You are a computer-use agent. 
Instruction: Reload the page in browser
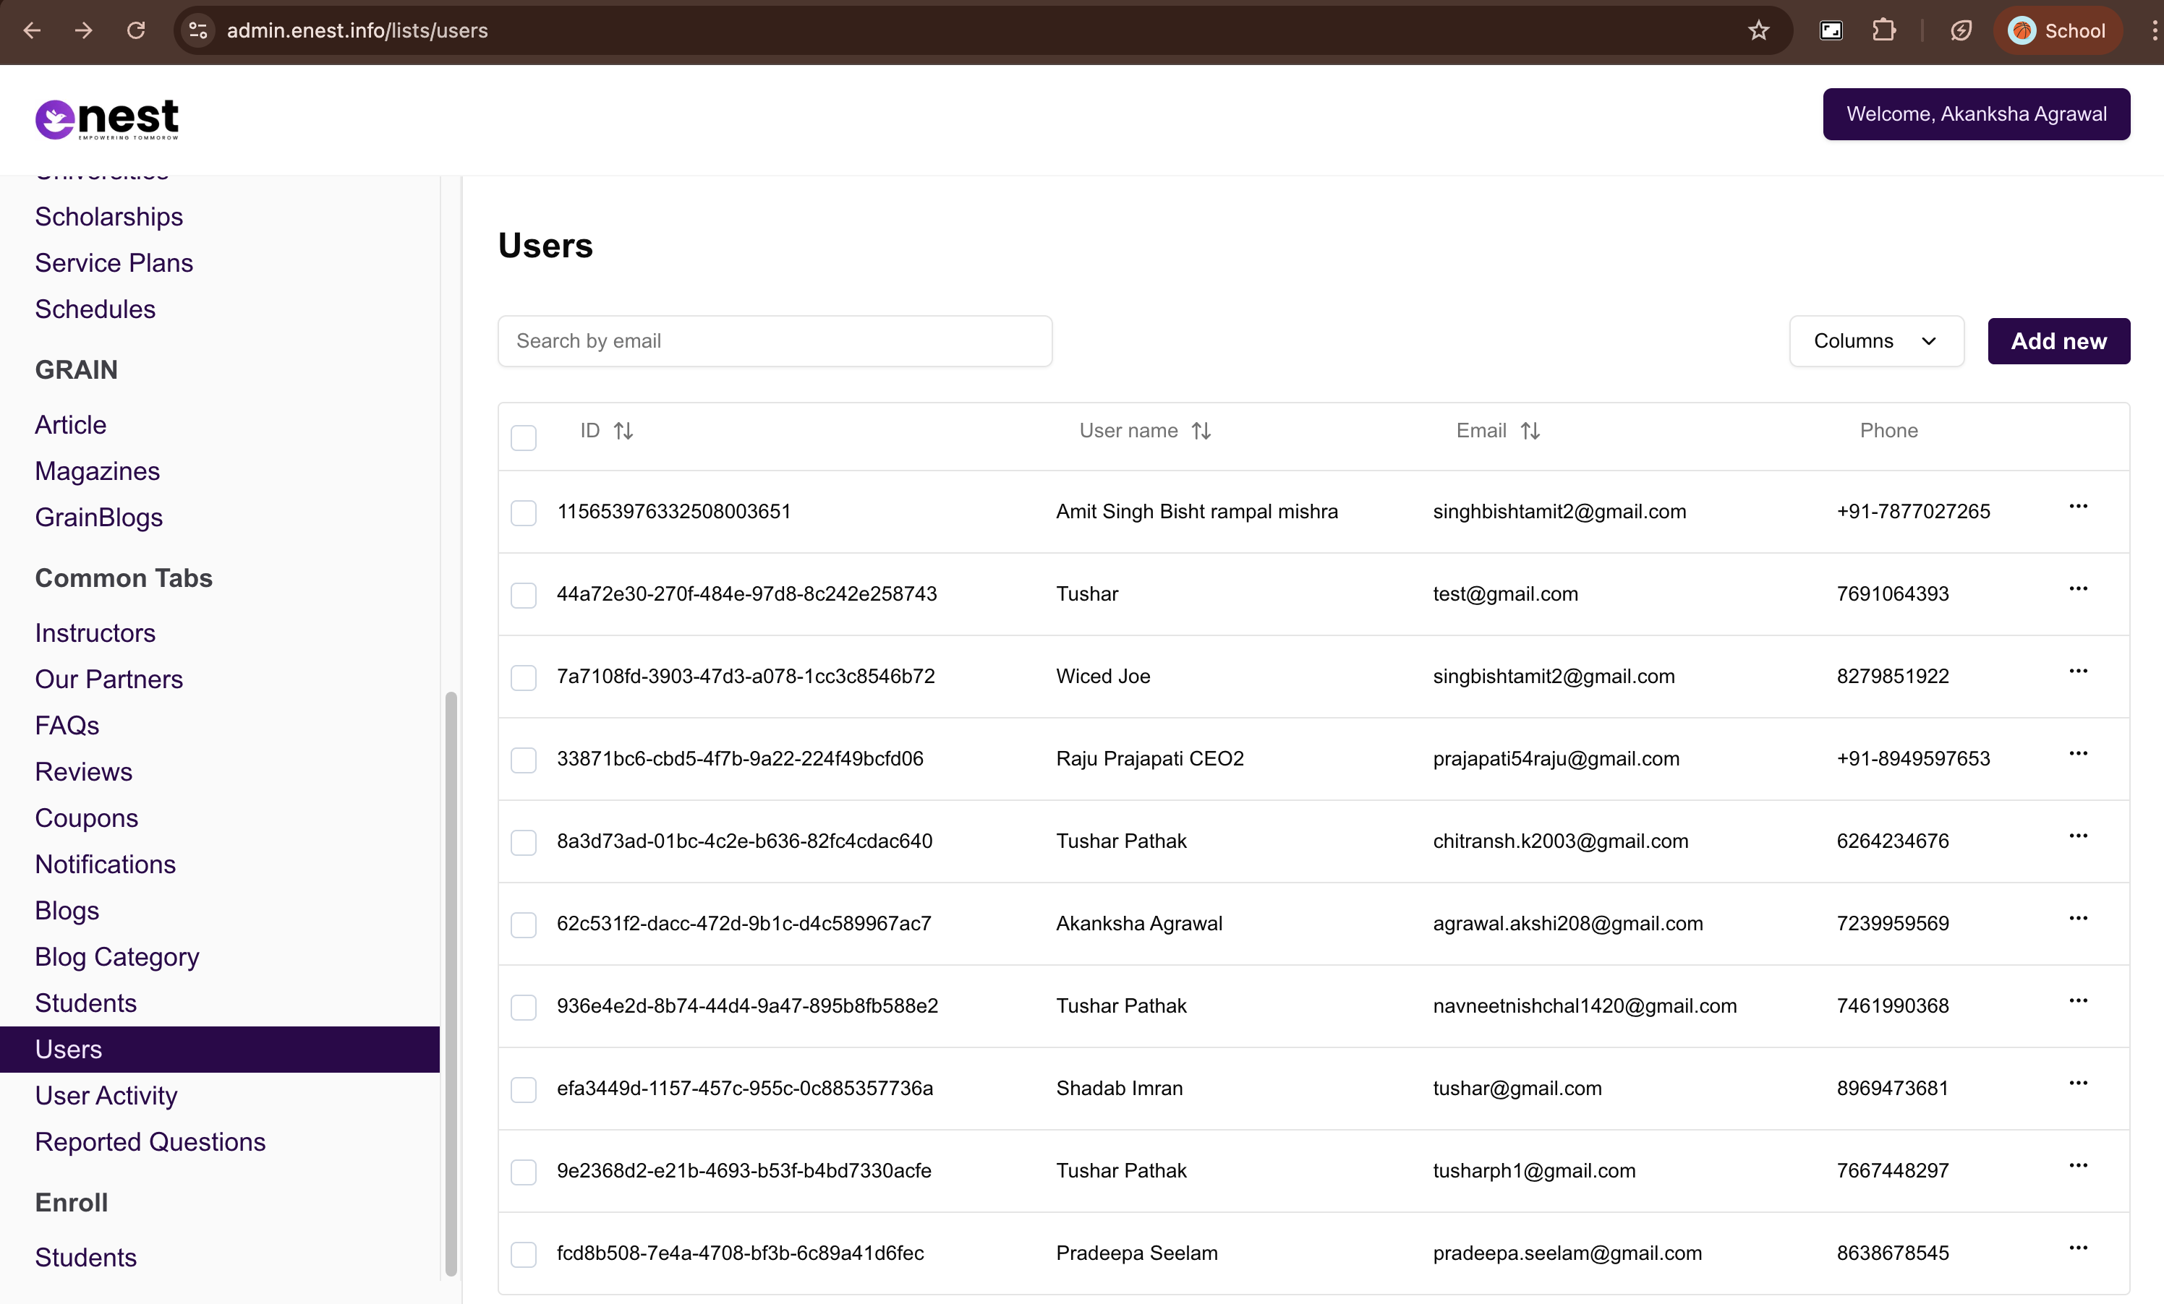click(135, 30)
